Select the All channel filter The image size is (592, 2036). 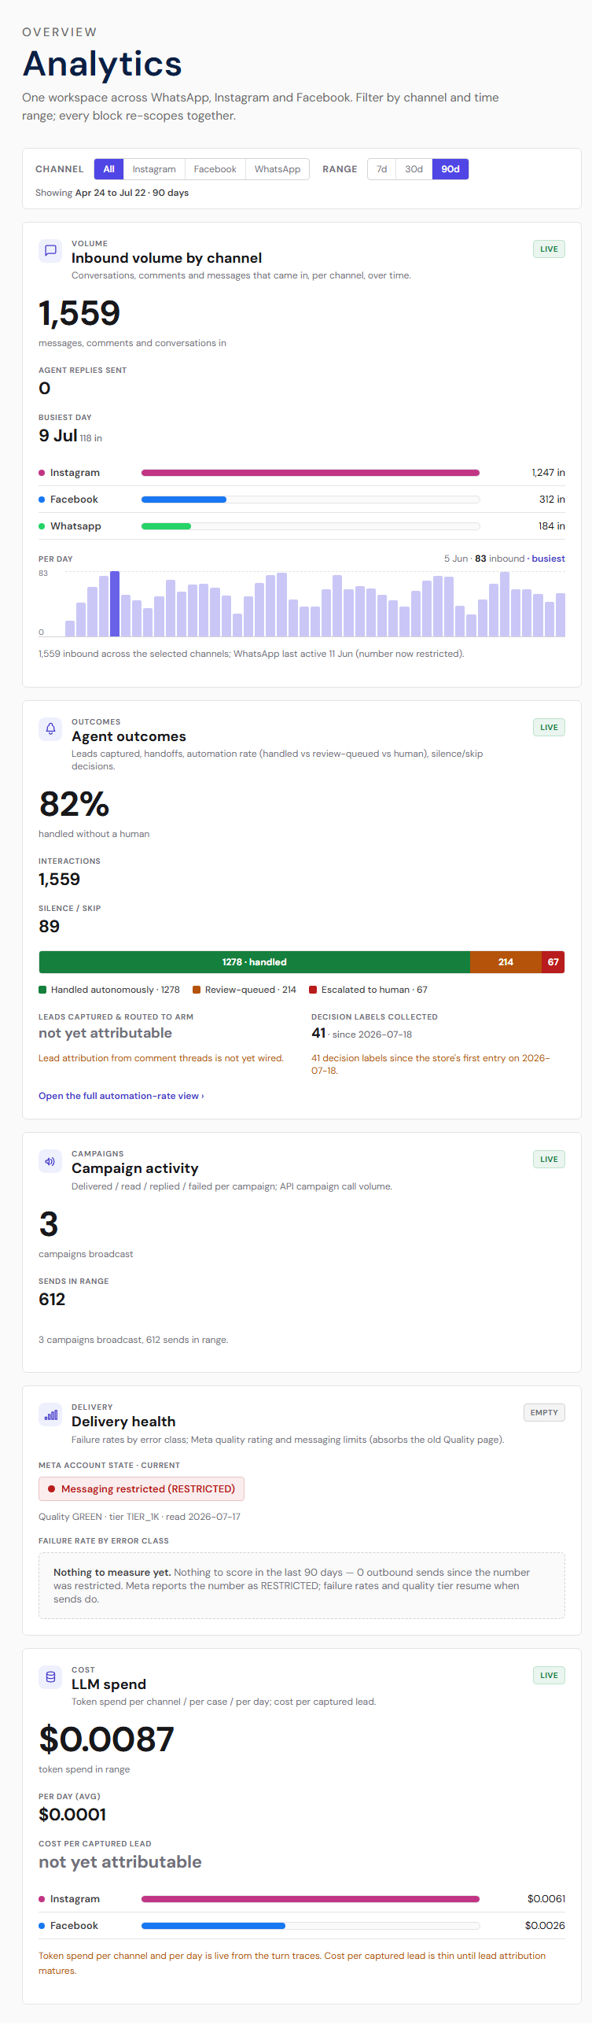(109, 169)
